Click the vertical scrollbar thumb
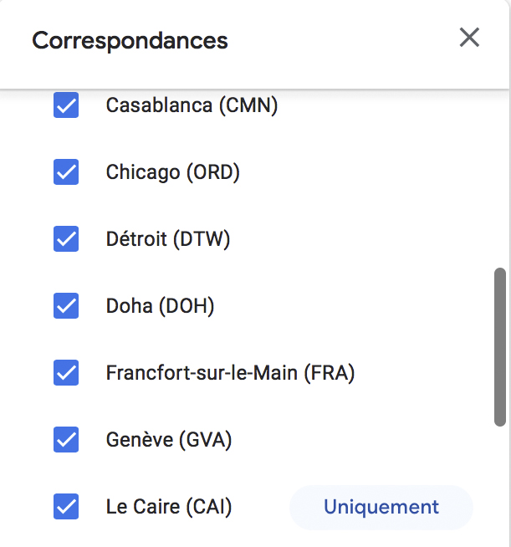This screenshot has width=511, height=547. 500,347
